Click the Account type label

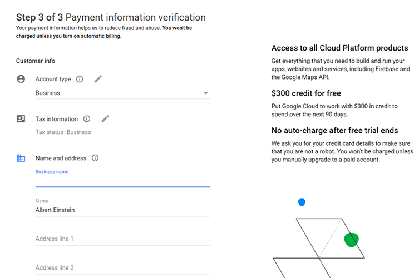(53, 79)
